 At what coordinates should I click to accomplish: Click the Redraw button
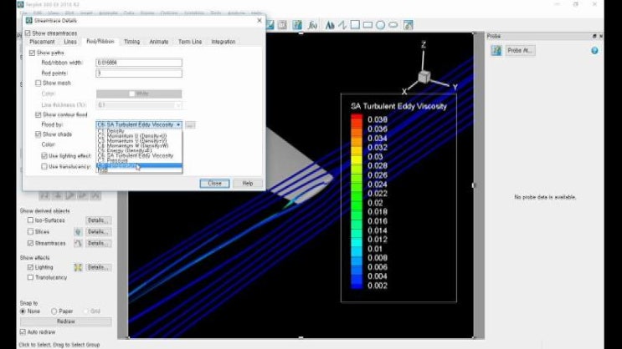pos(65,321)
